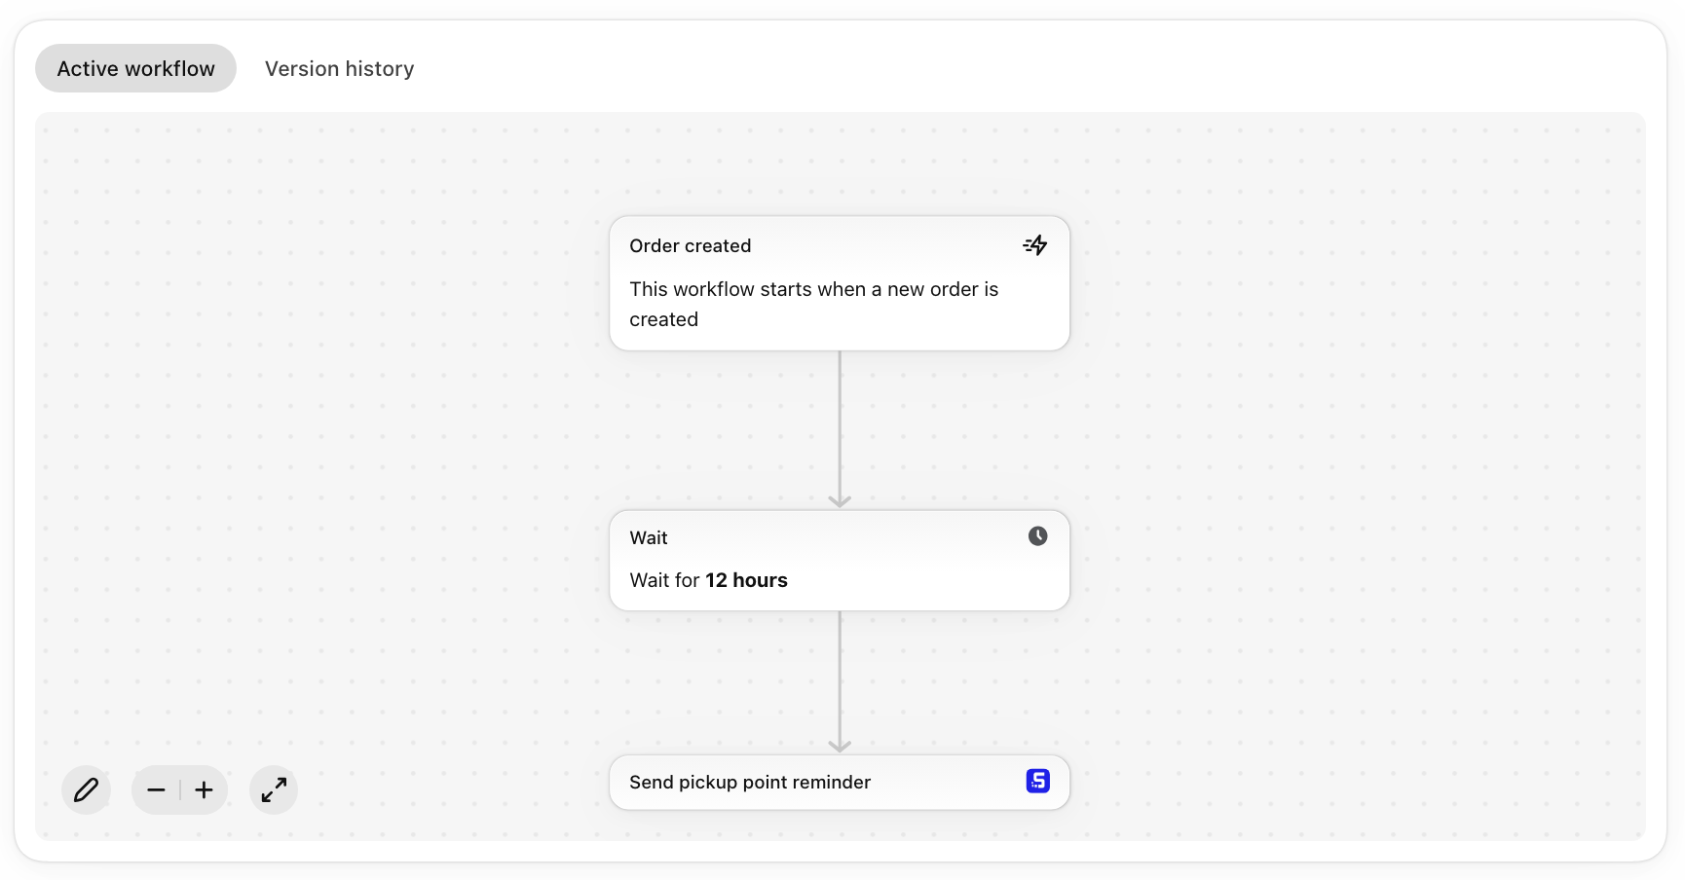This screenshot has height=880, width=1685.
Task: Click the clock icon on Wait node
Action: [x=1038, y=536]
